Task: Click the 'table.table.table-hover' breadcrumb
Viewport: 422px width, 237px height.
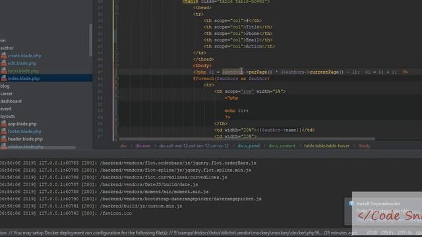Action: pyautogui.click(x=327, y=145)
